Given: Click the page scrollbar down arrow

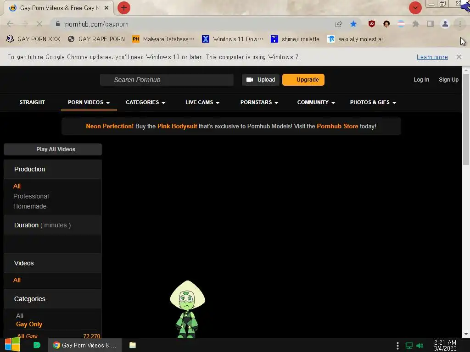Looking at the screenshot, I should 466,334.
